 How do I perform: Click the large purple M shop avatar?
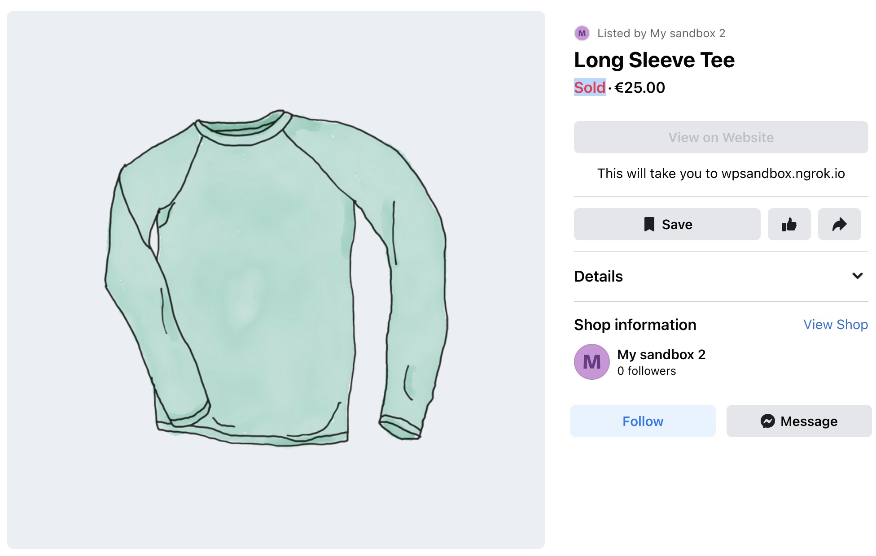click(591, 362)
